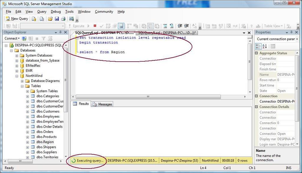Open the Edit menu
The image size is (302, 173).
click(x=18, y=11)
